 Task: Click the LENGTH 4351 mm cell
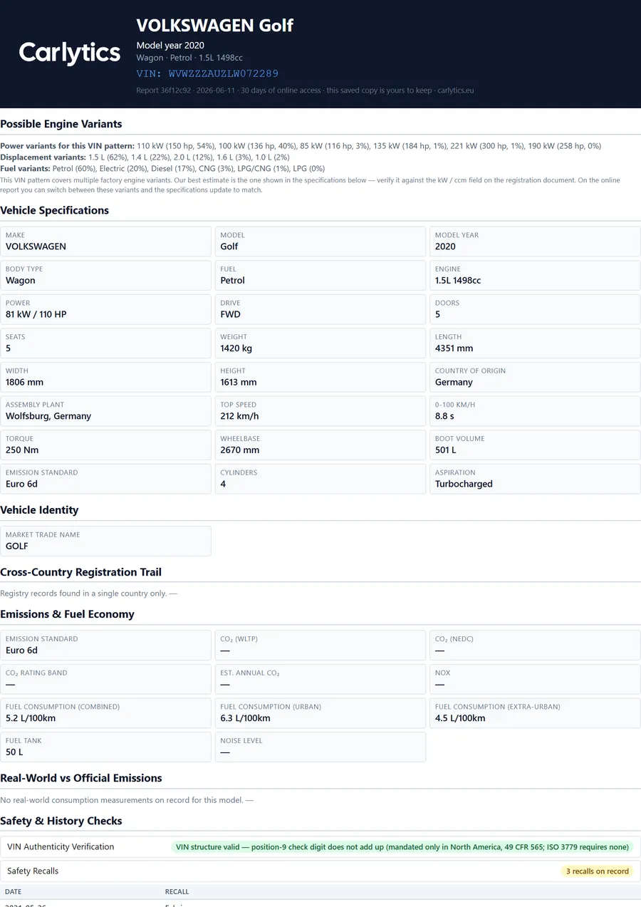click(535, 343)
